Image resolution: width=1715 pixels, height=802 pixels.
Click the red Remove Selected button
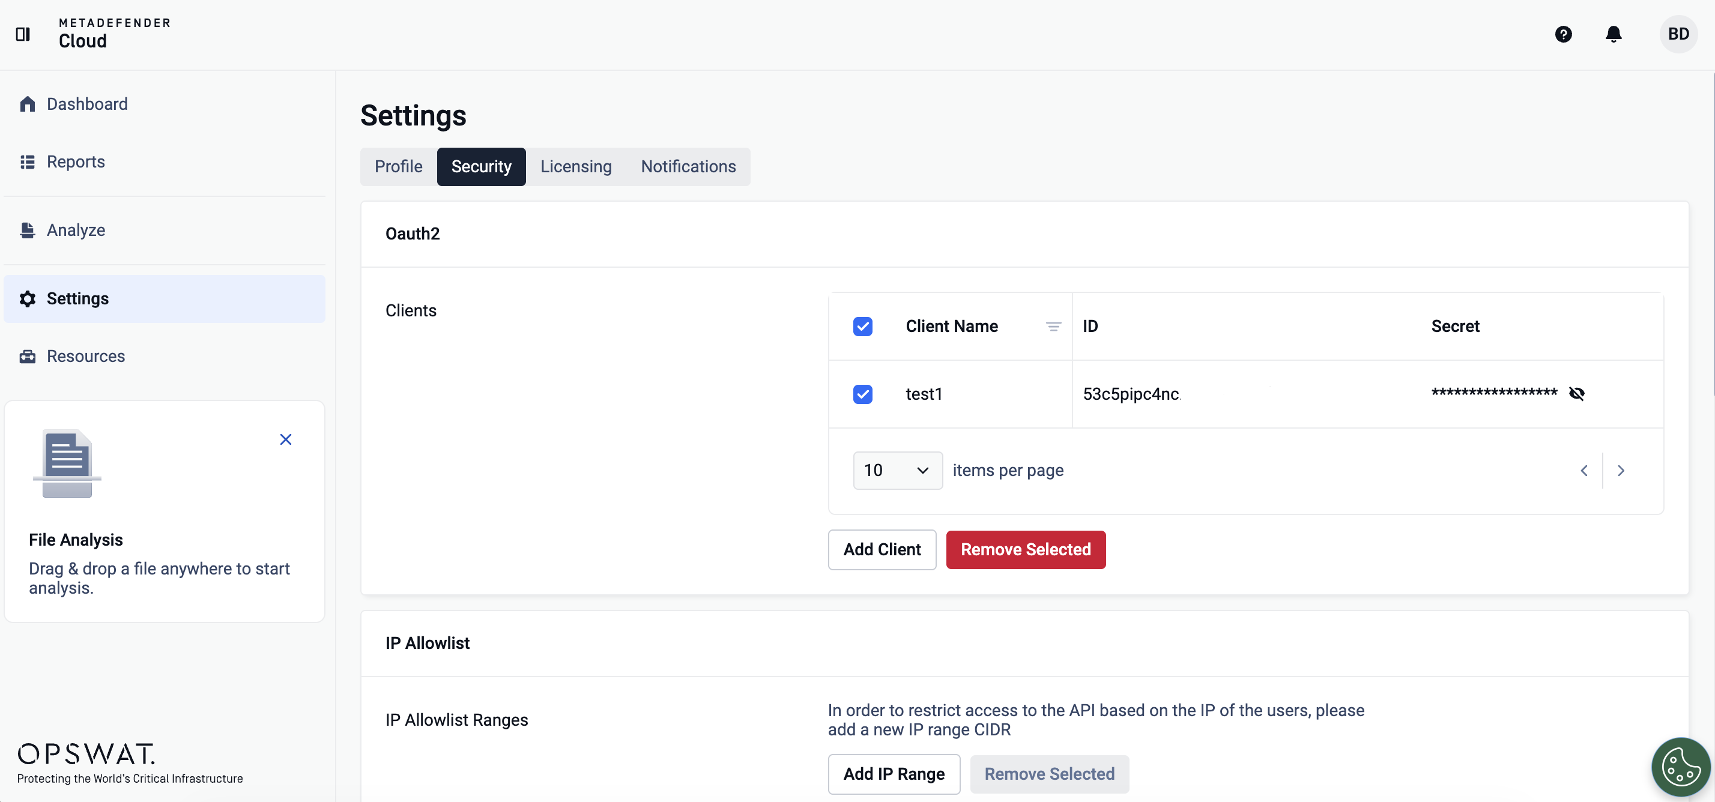pyautogui.click(x=1025, y=549)
